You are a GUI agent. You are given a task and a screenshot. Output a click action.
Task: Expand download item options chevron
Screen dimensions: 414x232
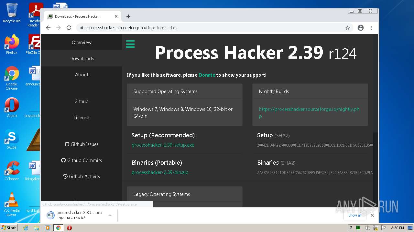point(110,215)
